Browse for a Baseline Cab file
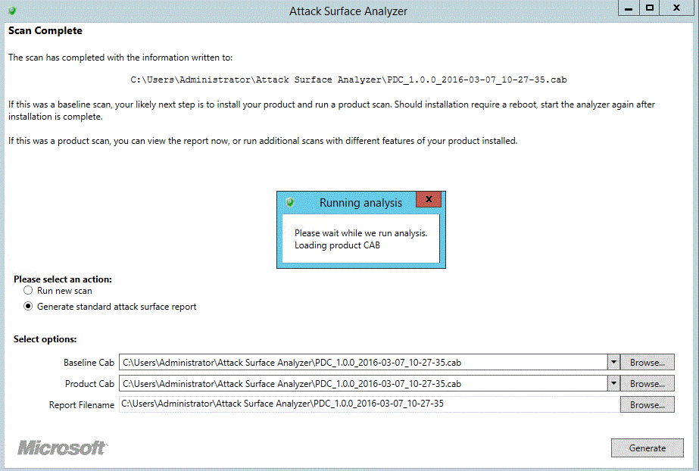 click(647, 363)
